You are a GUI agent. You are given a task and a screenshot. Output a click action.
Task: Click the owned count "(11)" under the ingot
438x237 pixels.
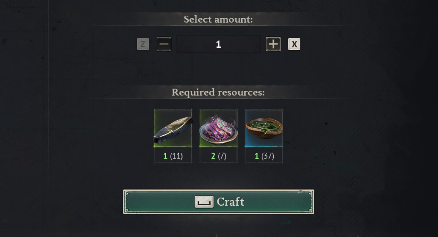[176, 156]
